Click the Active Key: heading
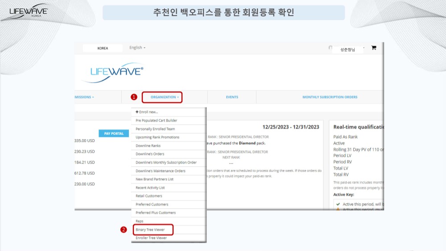Image resolution: width=446 pixels, height=251 pixels. click(x=343, y=195)
